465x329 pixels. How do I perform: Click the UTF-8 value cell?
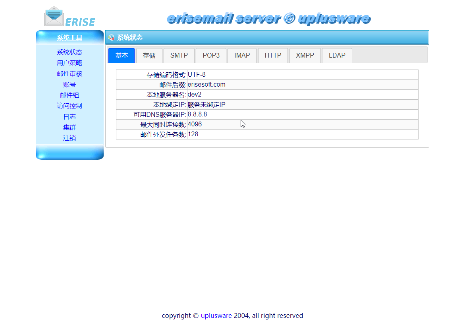coord(303,75)
